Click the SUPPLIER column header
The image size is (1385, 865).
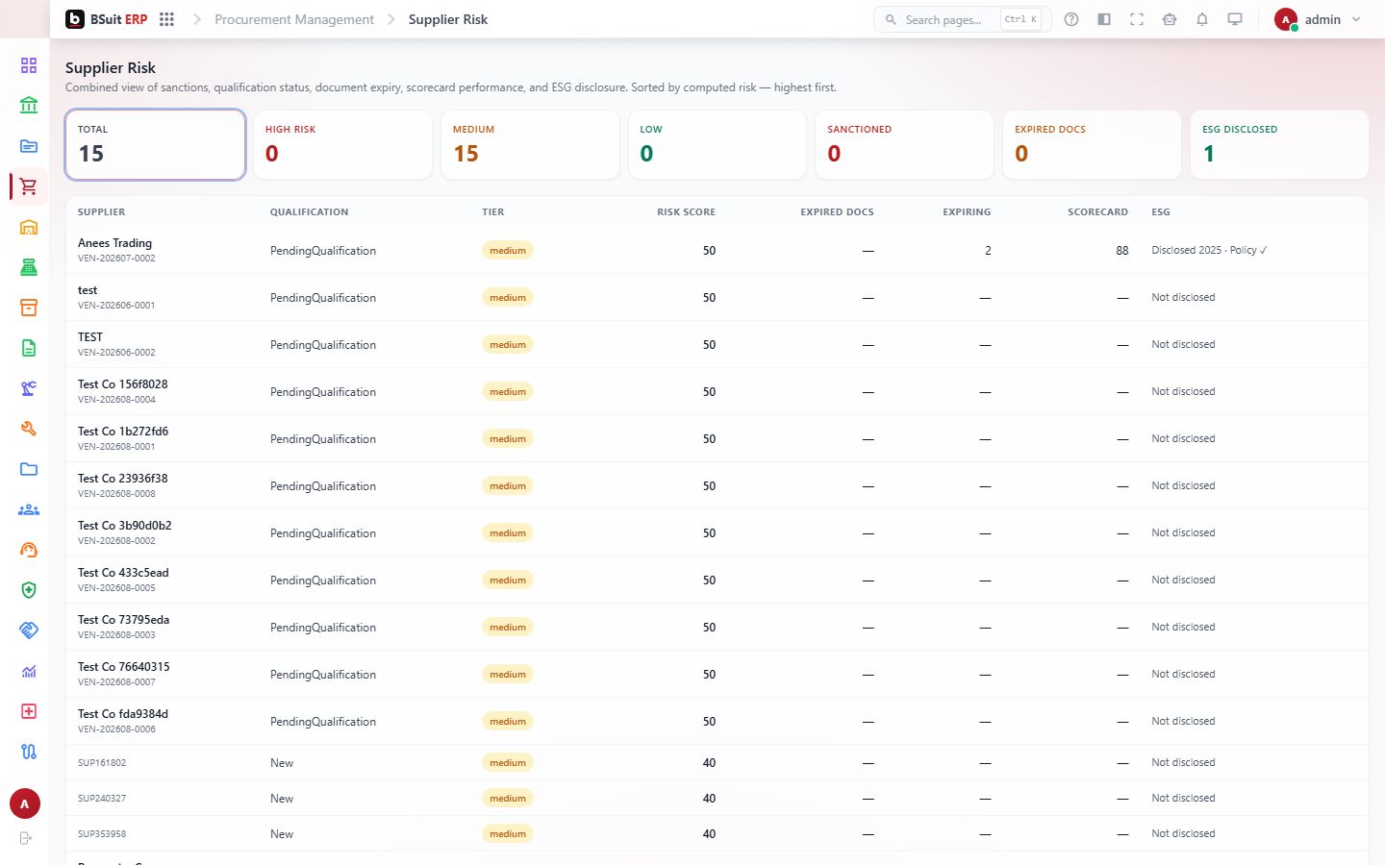point(102,211)
